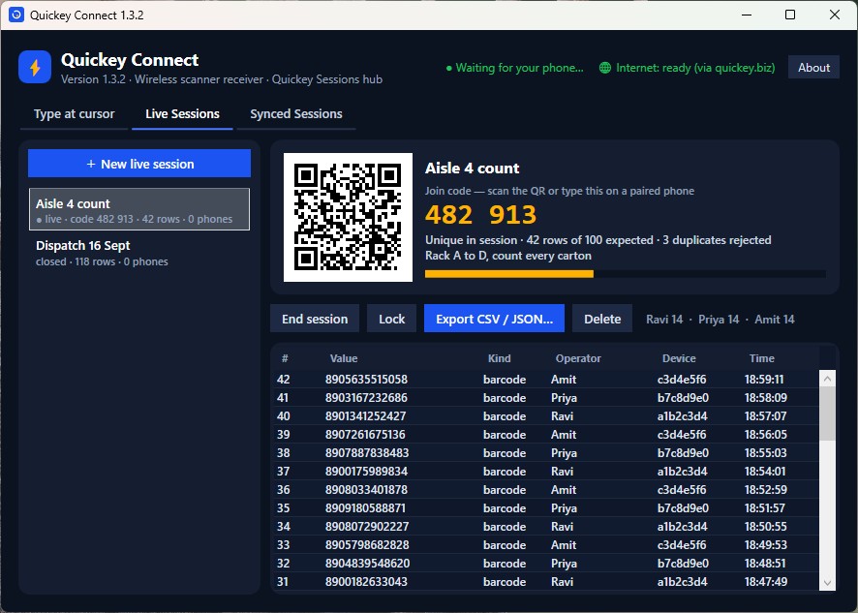Lock the Aisle 4 count session
858x613 pixels.
click(392, 319)
